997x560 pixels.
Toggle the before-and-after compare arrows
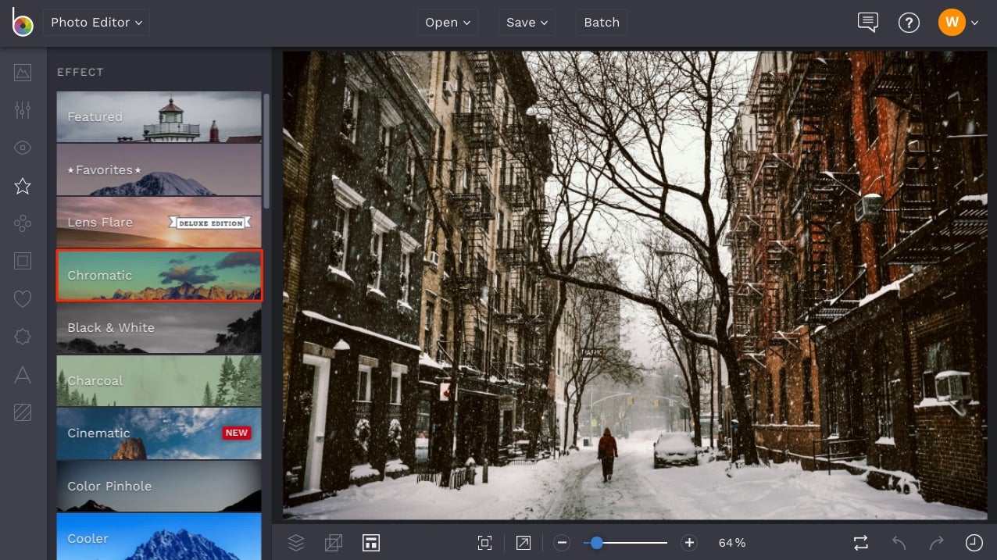coord(859,542)
